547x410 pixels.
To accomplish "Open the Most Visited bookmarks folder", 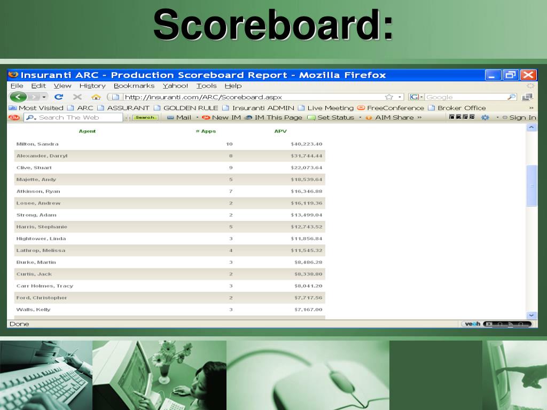I will 36,108.
